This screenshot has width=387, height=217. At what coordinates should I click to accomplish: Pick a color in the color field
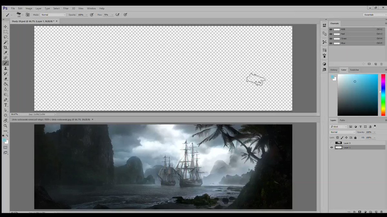coord(358,95)
